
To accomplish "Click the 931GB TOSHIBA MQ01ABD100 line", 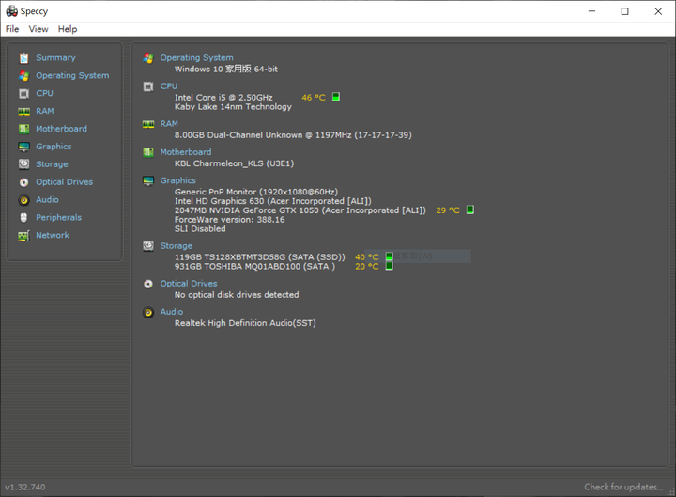I will (x=254, y=267).
